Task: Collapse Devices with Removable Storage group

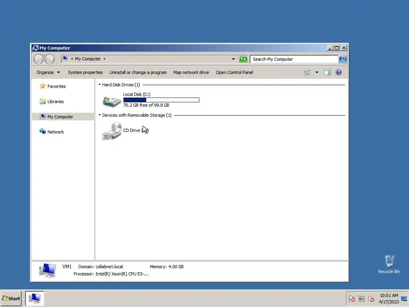Action: tap(99, 115)
